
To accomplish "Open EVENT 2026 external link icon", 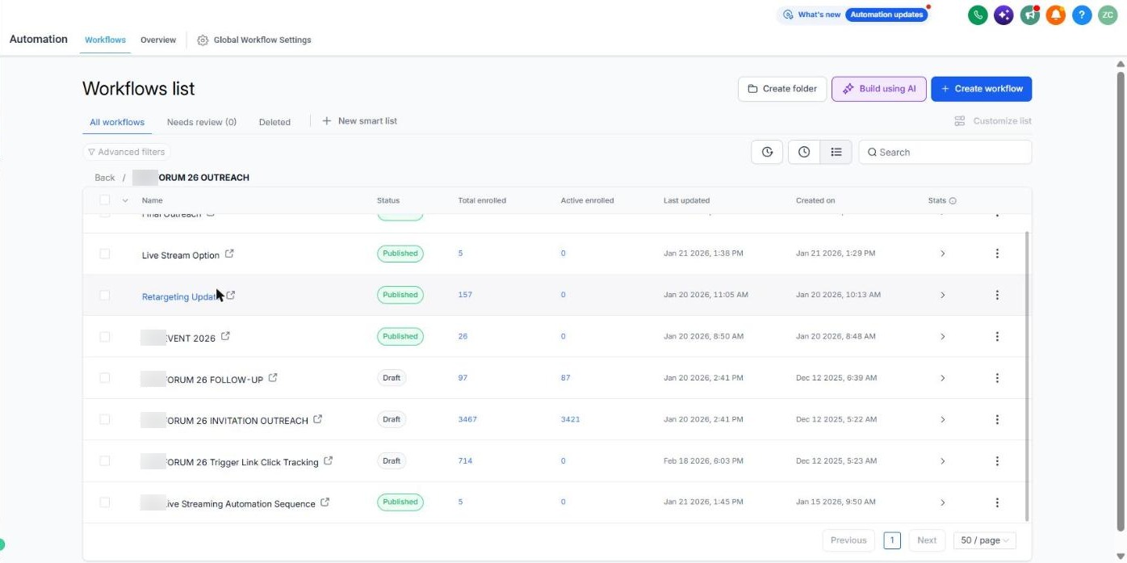I will pos(225,337).
